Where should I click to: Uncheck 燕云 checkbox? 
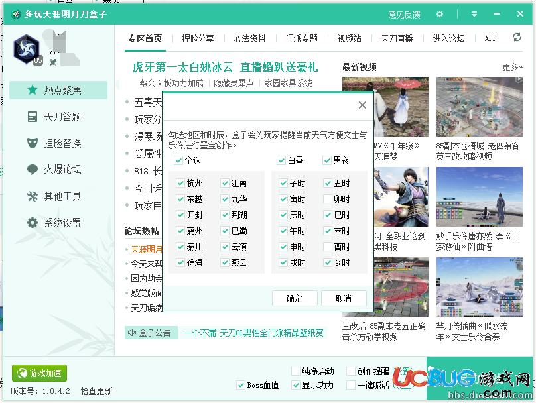pyautogui.click(x=225, y=262)
